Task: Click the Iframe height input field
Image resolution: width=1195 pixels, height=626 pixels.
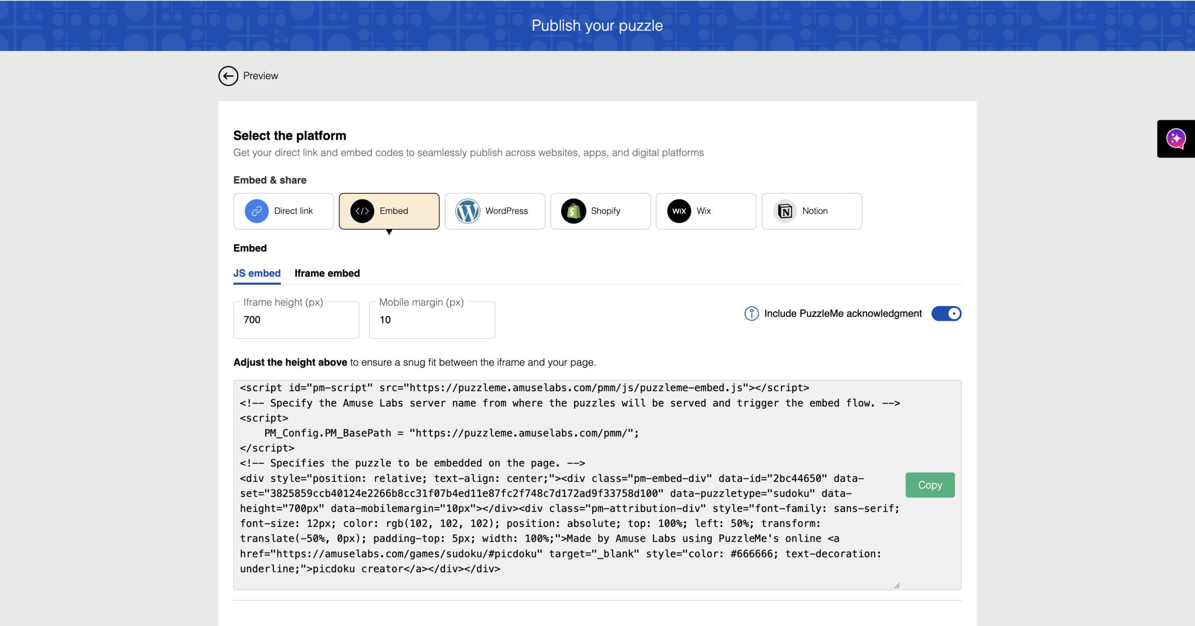Action: click(296, 320)
